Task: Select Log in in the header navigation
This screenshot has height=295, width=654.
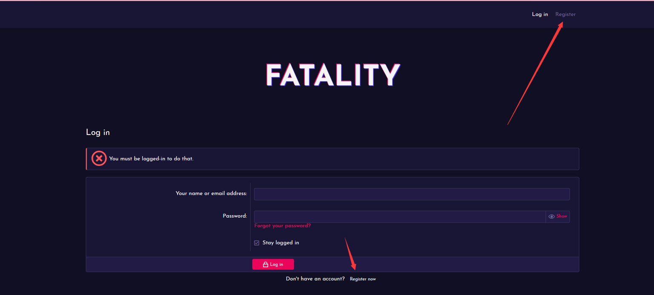Action: [x=539, y=14]
